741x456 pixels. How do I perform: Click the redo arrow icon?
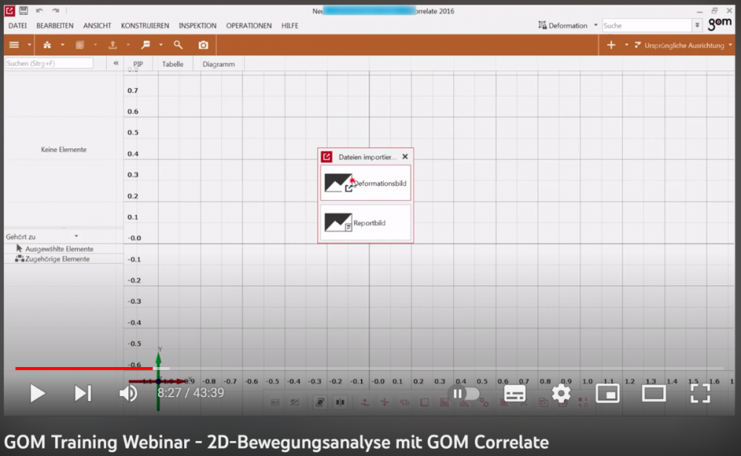point(56,10)
